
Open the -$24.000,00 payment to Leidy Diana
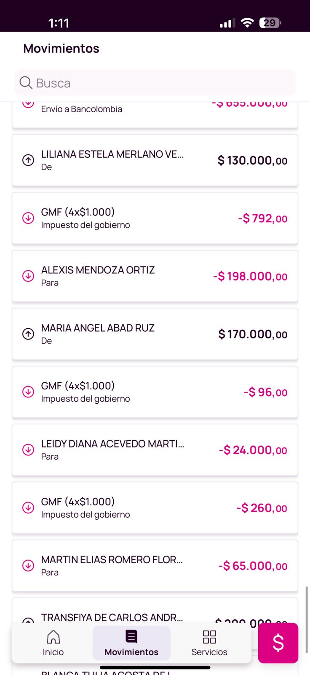tap(155, 450)
